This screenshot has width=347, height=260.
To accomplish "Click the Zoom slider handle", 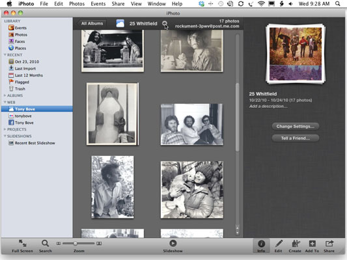I will coord(76,244).
